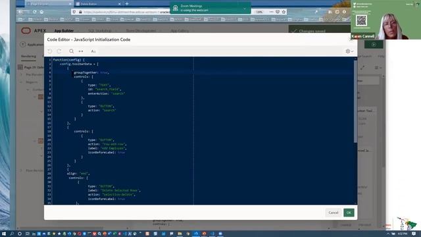Click action 'selection-delete' code line
The height and width of the screenshot is (237, 421).
pos(111,195)
